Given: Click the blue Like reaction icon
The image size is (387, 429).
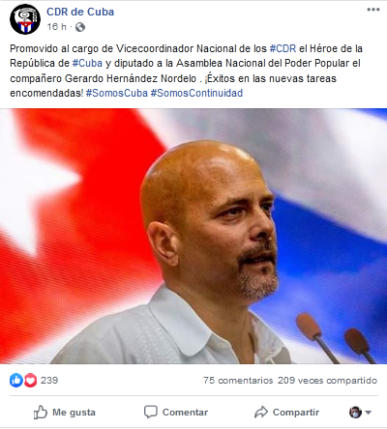Looking at the screenshot, I should (x=16, y=381).
